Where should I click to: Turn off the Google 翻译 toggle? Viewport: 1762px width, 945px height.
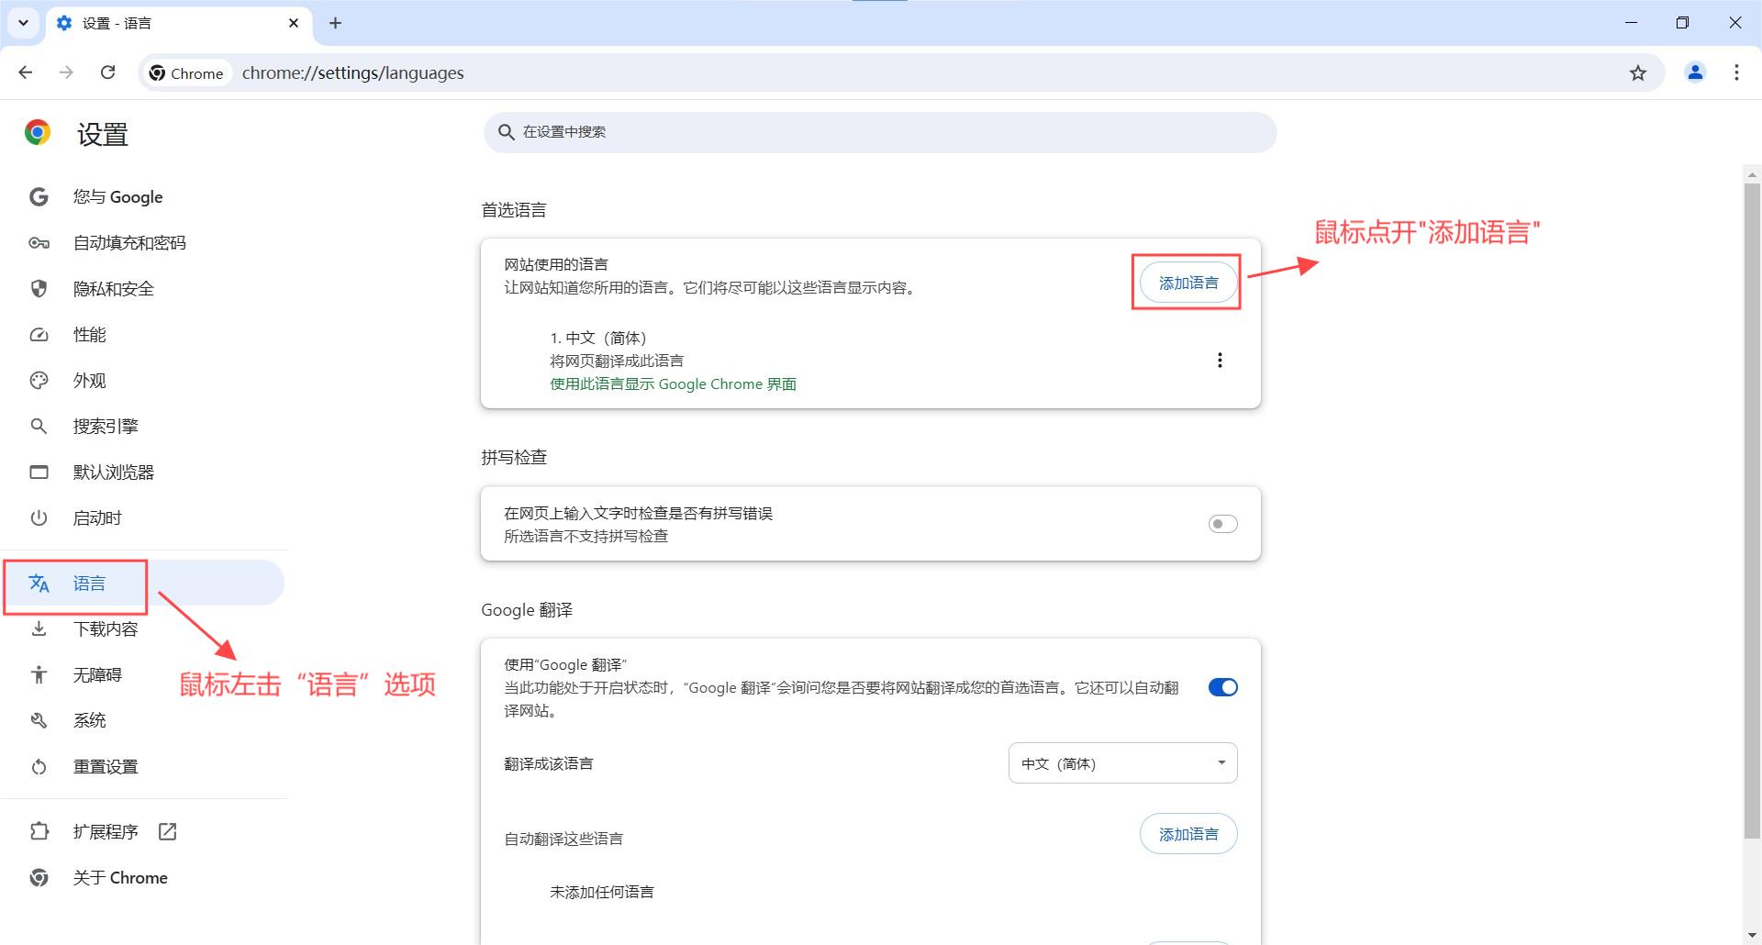coord(1222,687)
